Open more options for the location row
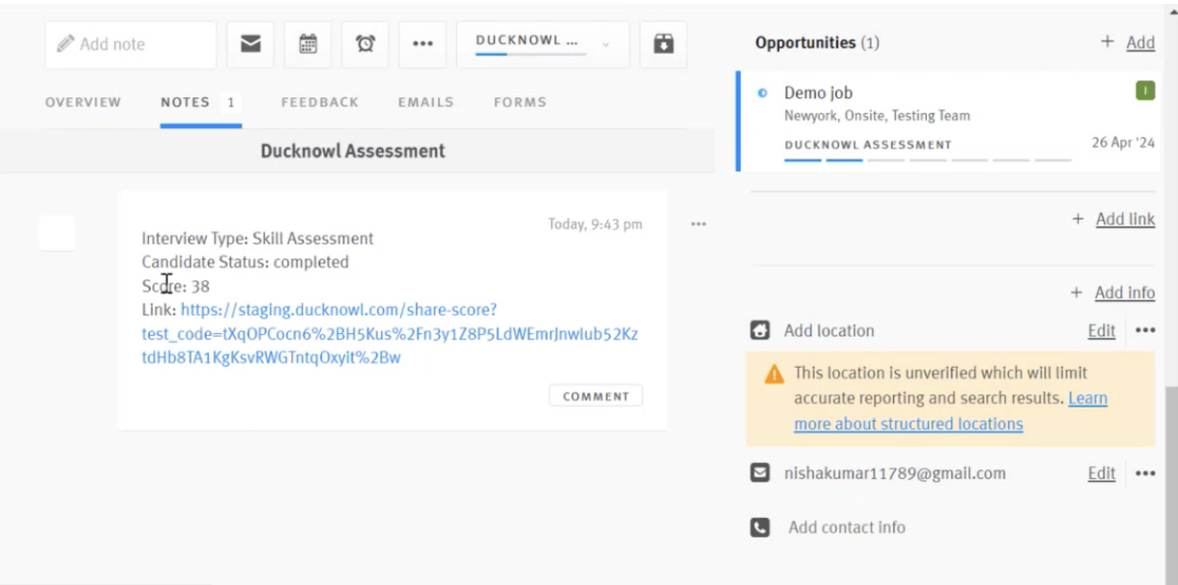Image resolution: width=1178 pixels, height=585 pixels. click(x=1145, y=331)
